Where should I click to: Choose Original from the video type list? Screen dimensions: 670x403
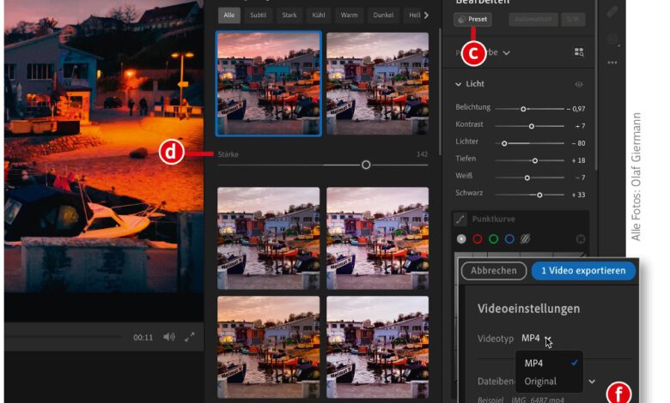[540, 381]
